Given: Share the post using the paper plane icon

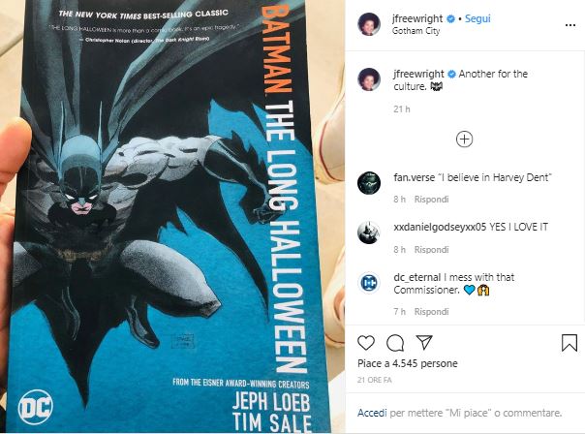Looking at the screenshot, I should (424, 342).
